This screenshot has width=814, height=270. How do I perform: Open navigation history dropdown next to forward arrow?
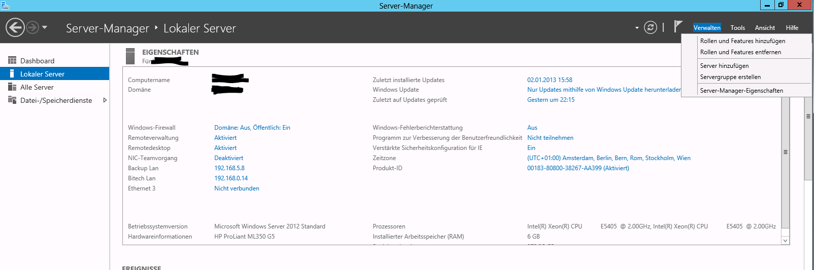click(x=45, y=27)
